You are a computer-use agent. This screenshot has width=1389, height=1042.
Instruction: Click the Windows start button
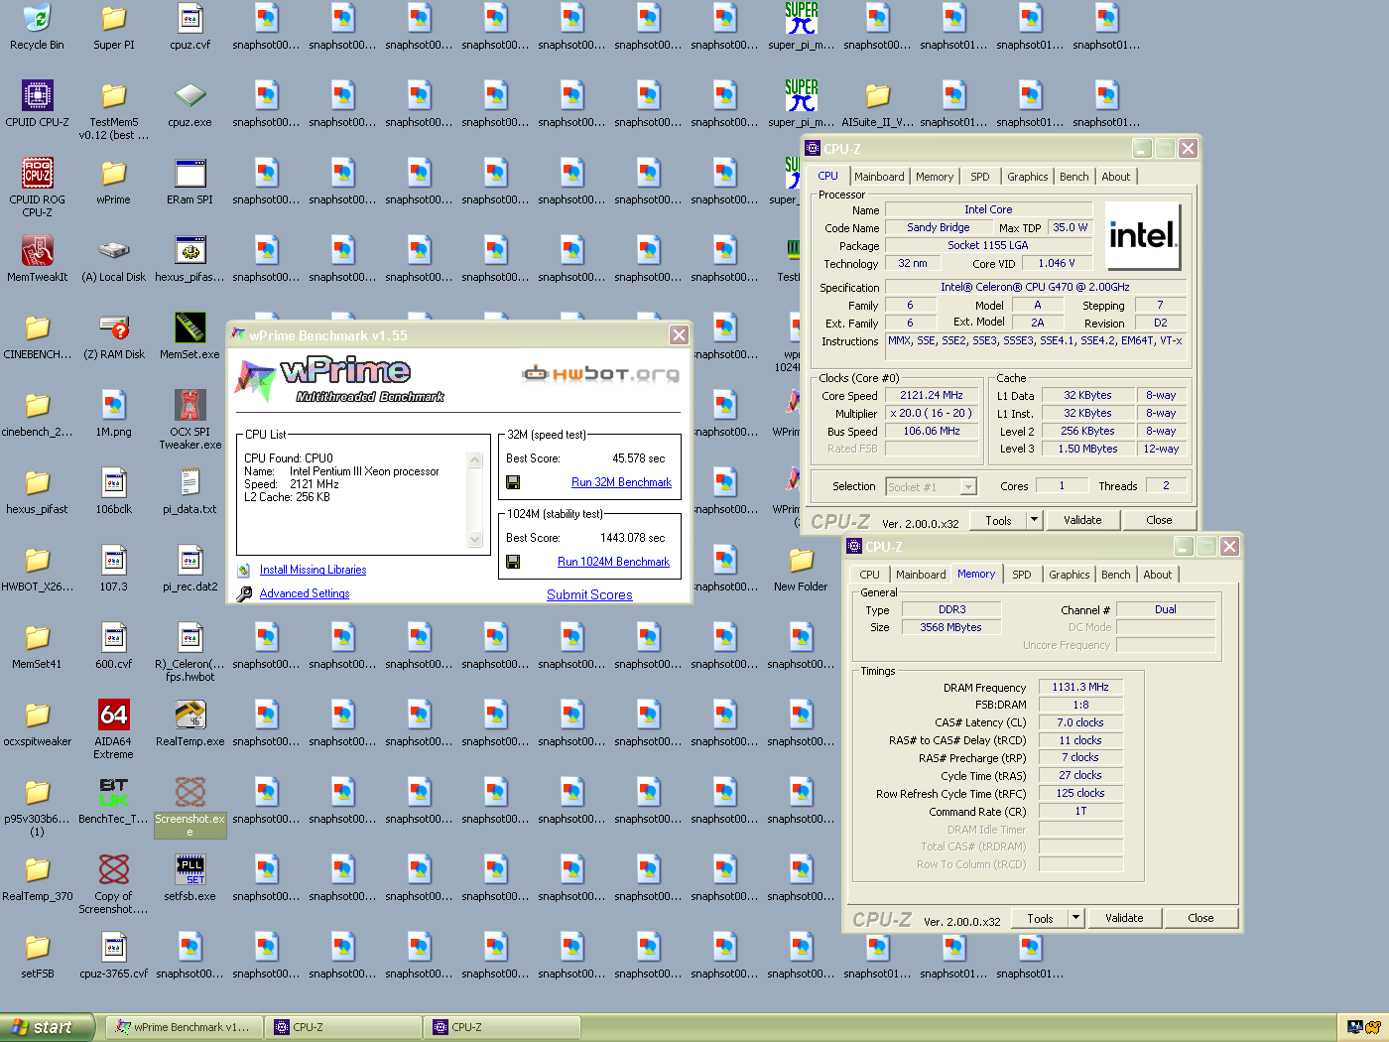47,1027
